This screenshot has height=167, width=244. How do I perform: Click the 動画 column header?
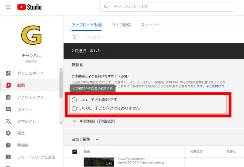click(87, 151)
